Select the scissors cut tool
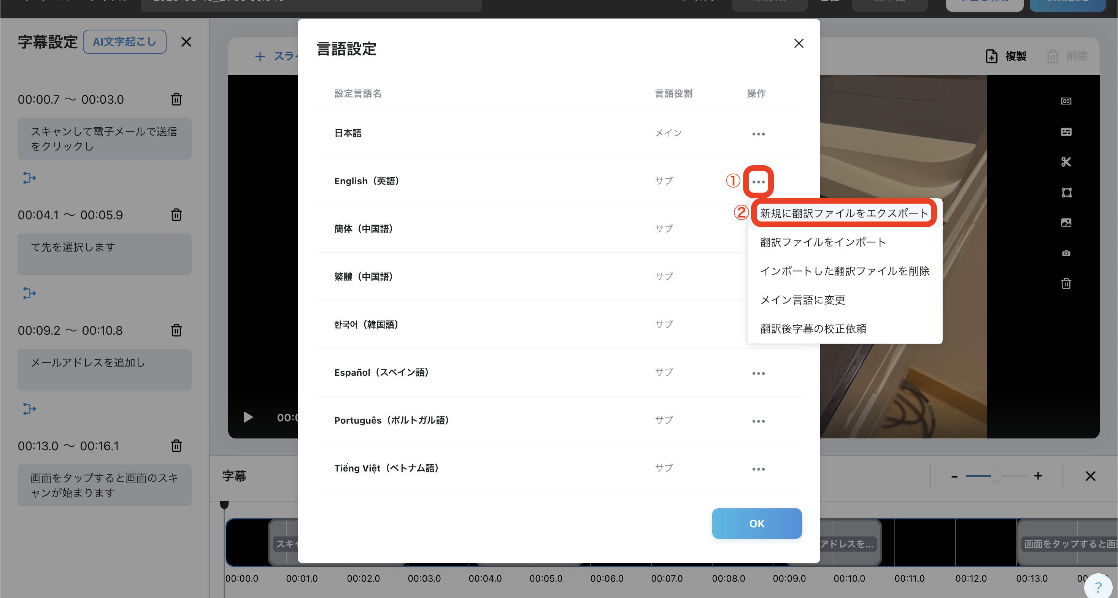Screen dimensions: 1118x598 [1066, 162]
